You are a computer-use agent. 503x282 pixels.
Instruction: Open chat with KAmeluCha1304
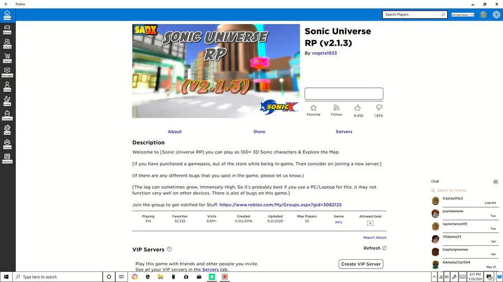pyautogui.click(x=464, y=265)
